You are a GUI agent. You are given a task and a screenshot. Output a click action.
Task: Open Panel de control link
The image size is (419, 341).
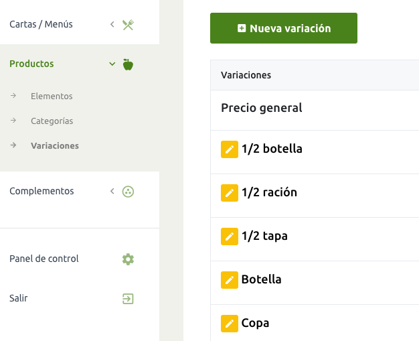[x=44, y=259]
